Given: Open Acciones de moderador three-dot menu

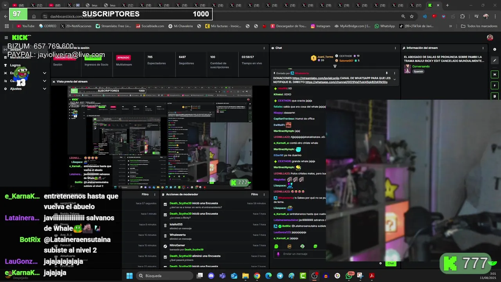Looking at the screenshot, I should pyautogui.click(x=264, y=194).
